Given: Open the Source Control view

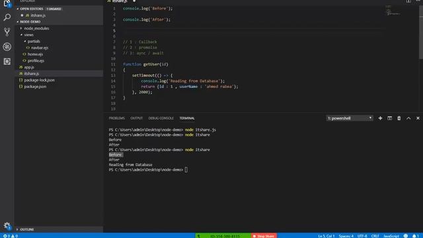Looking at the screenshot, I should click(x=7, y=32).
